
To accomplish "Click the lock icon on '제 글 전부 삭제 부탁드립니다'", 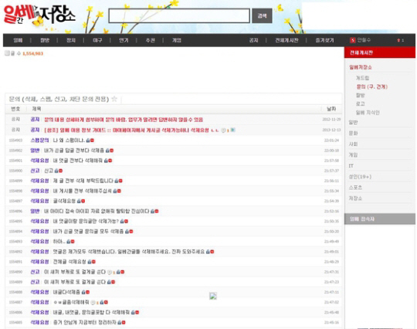I will point(116,181).
